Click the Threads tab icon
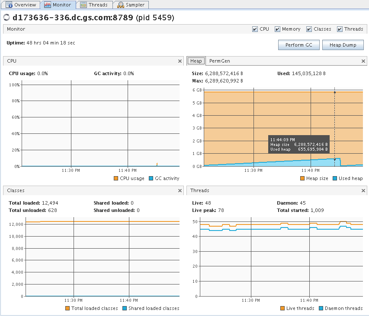This screenshot has height=316, width=369. [83, 5]
